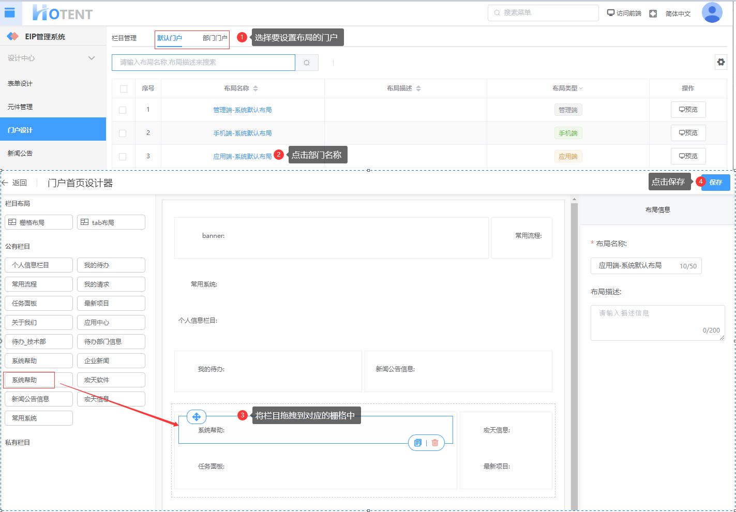
Task: Switch to the 部门门户 tab
Action: [x=215, y=38]
